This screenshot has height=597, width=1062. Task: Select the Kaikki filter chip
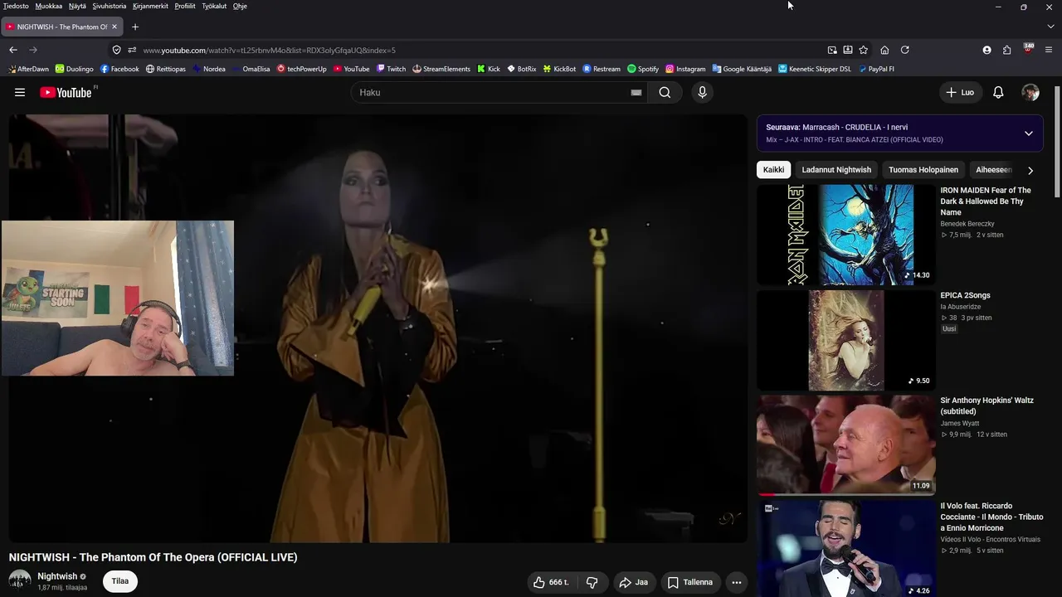[x=773, y=170]
